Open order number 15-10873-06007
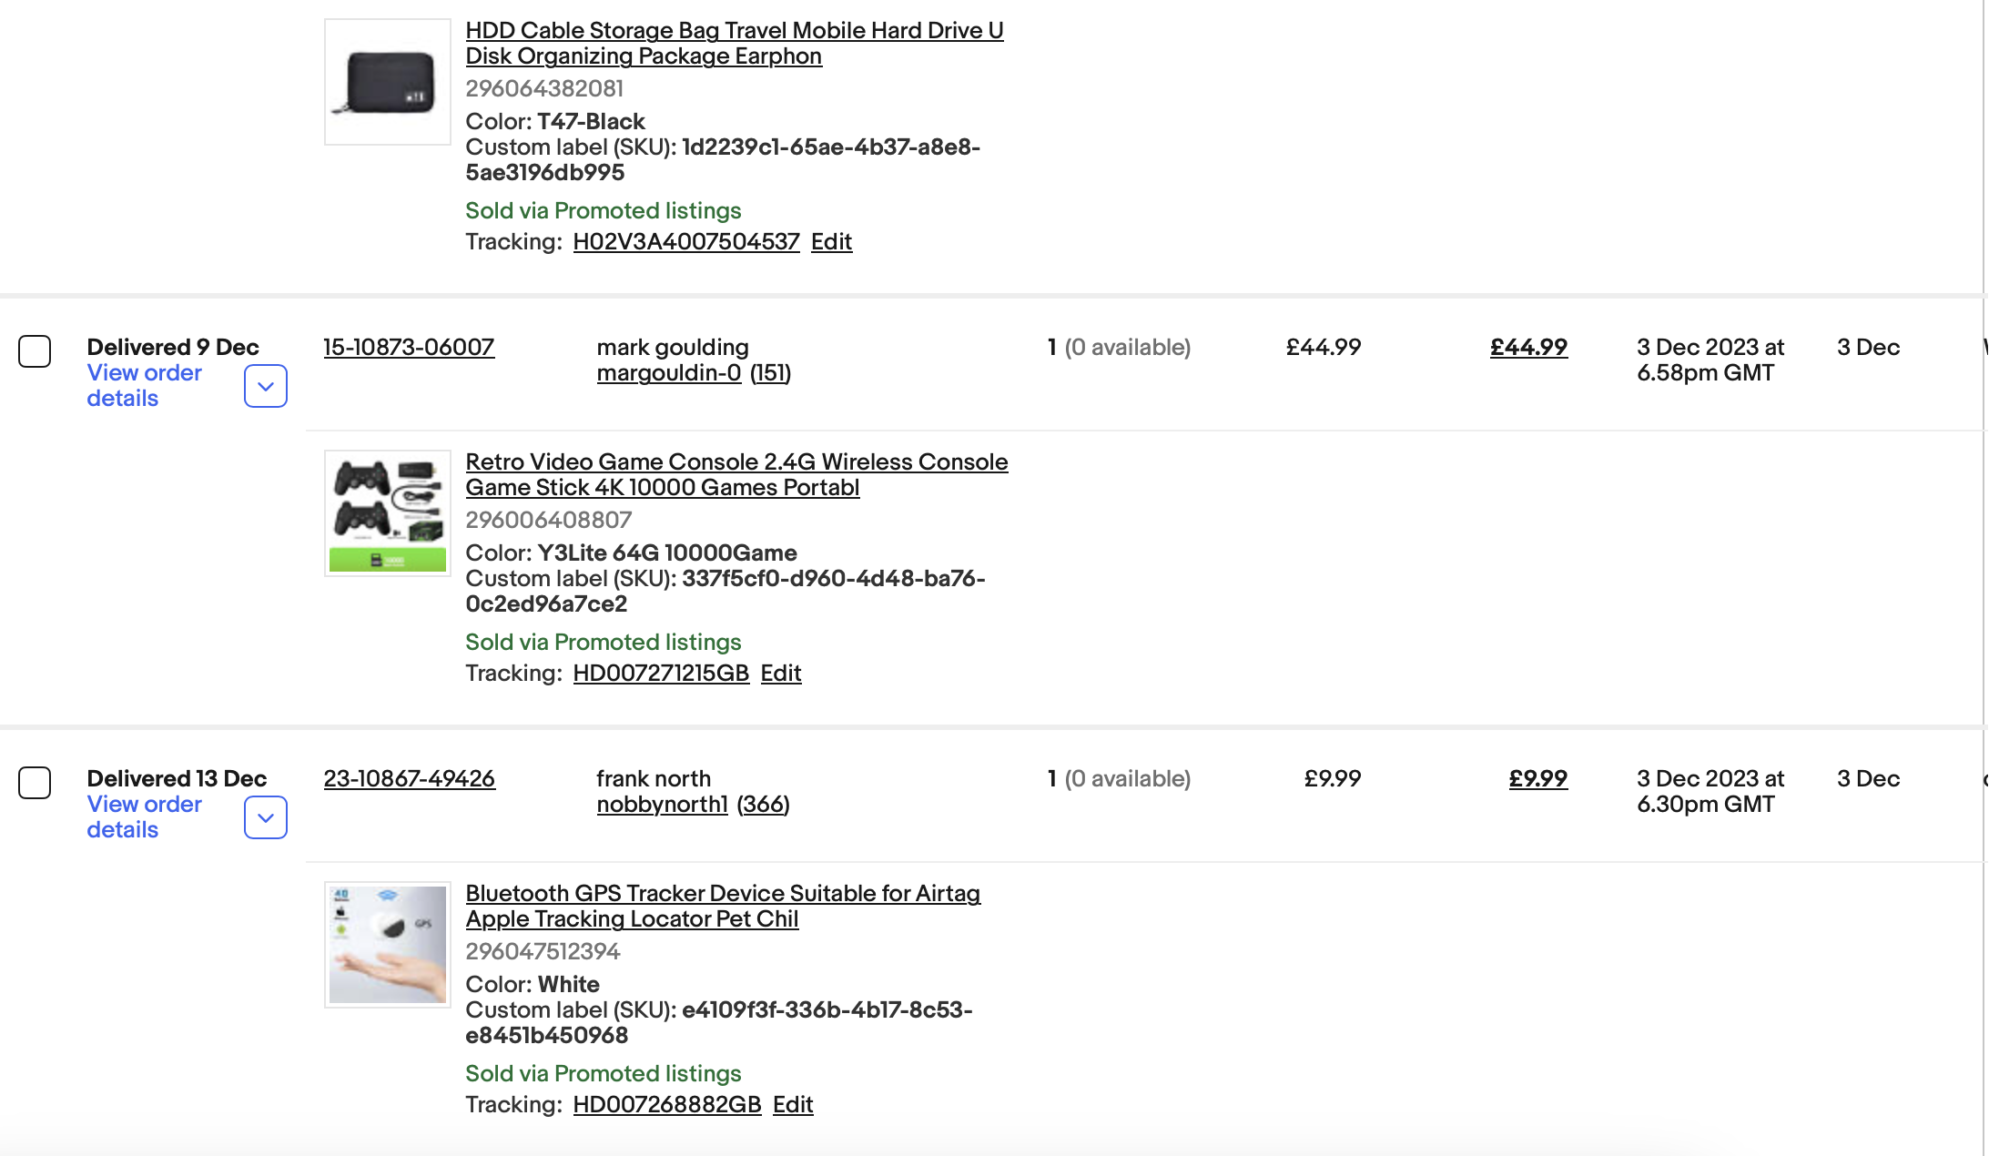This screenshot has width=1999, height=1156. point(409,347)
